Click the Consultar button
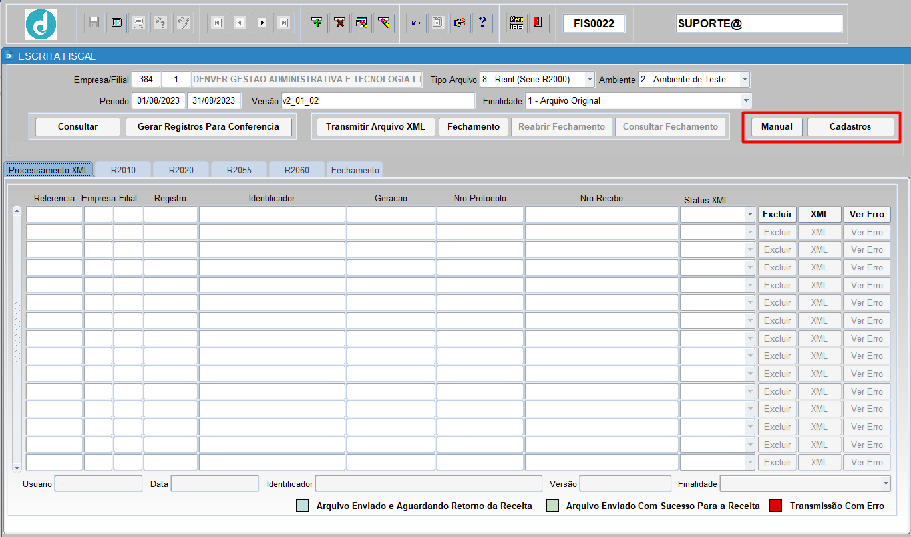This screenshot has height=537, width=911. coord(78,127)
